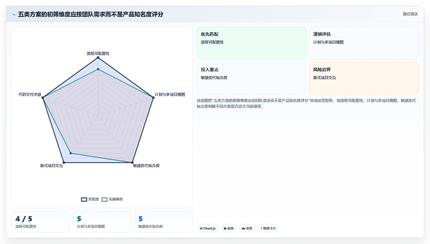Toggle the 实施难度 legend item

point(112,199)
